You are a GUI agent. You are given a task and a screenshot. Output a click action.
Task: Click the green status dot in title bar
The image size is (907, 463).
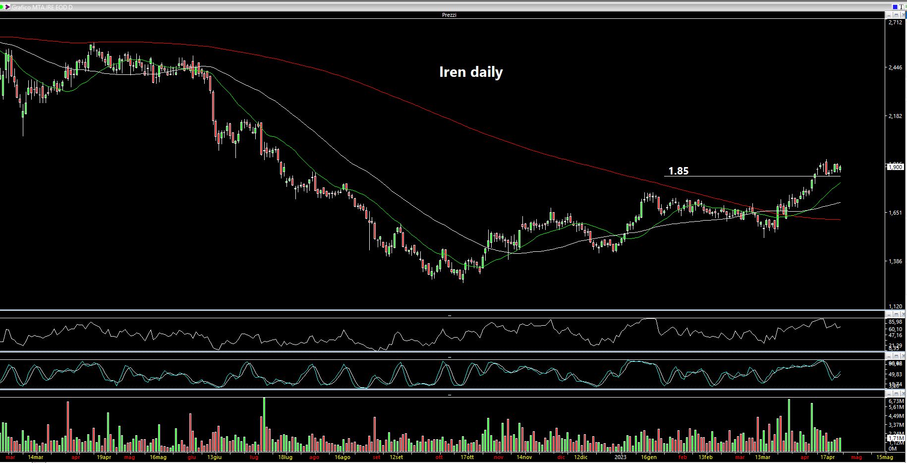point(2,7)
